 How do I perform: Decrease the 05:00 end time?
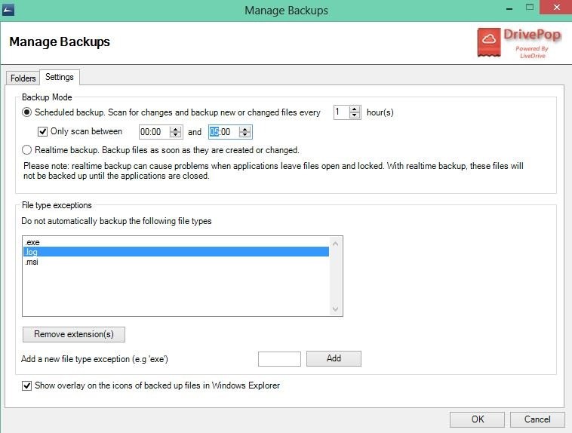[x=245, y=135]
